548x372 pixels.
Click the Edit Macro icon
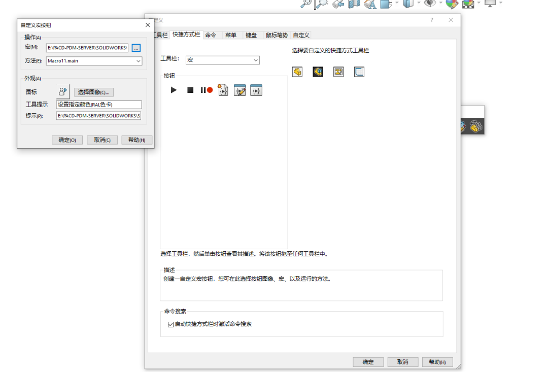coord(239,90)
